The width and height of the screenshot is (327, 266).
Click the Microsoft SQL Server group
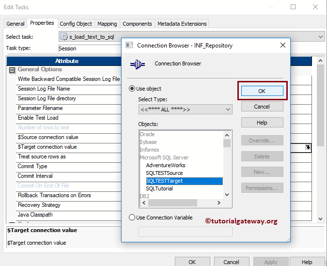164,157
